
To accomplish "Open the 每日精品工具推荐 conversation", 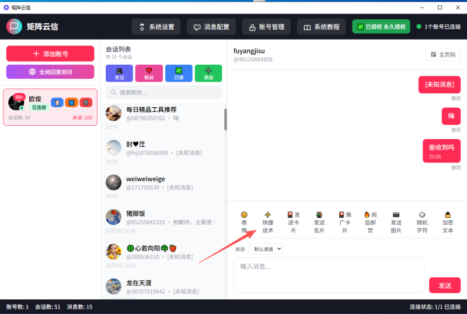I will [164, 118].
